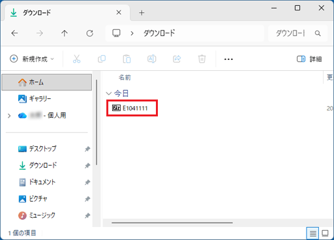The width and height of the screenshot is (334, 240).
Task: Click the horizontal scrollbar in file list
Action: point(172,222)
